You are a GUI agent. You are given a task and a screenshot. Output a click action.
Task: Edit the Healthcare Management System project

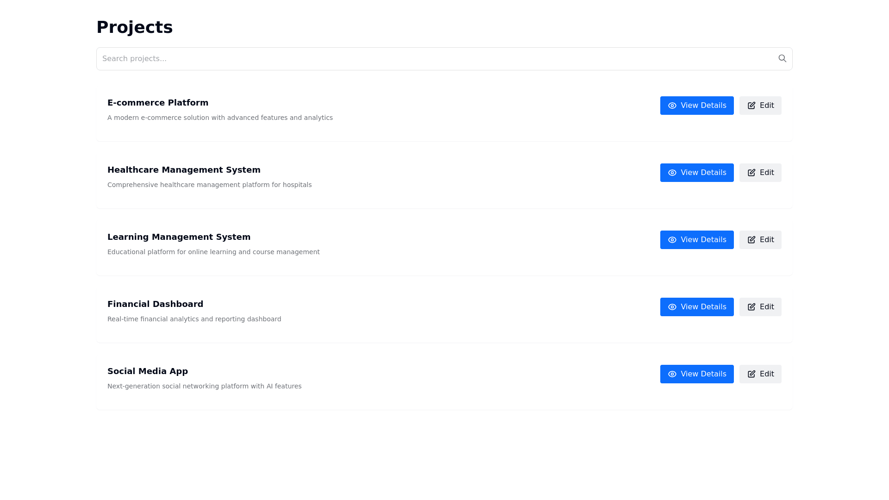click(x=760, y=173)
